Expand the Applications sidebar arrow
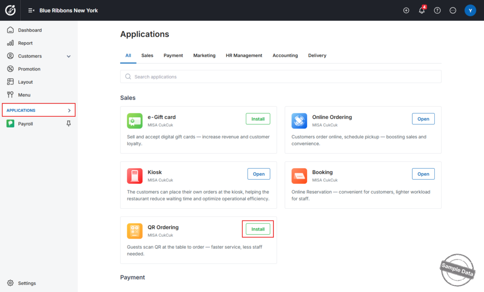The image size is (484, 292). pyautogui.click(x=69, y=110)
